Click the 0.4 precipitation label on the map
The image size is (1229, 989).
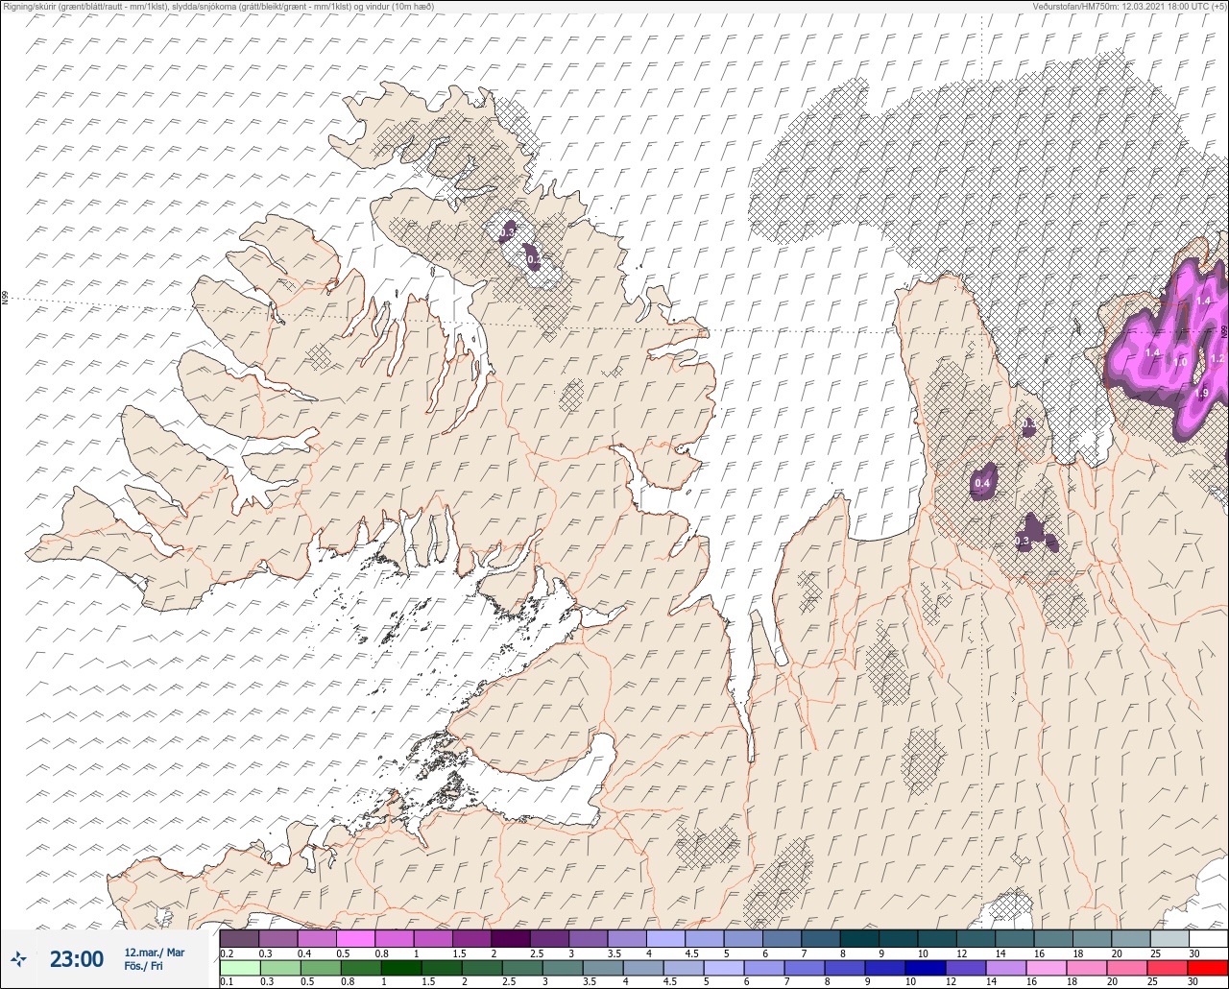[x=982, y=483]
